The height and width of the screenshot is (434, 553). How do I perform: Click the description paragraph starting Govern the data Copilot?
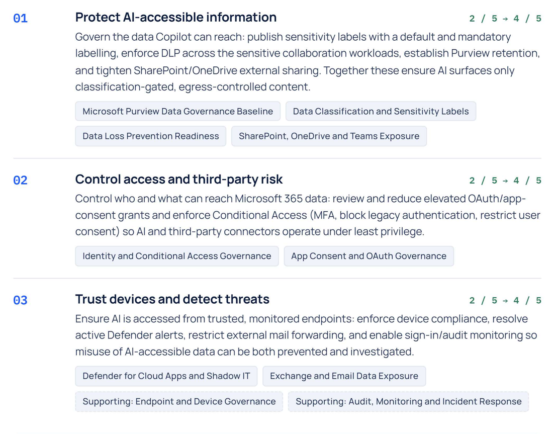click(308, 62)
